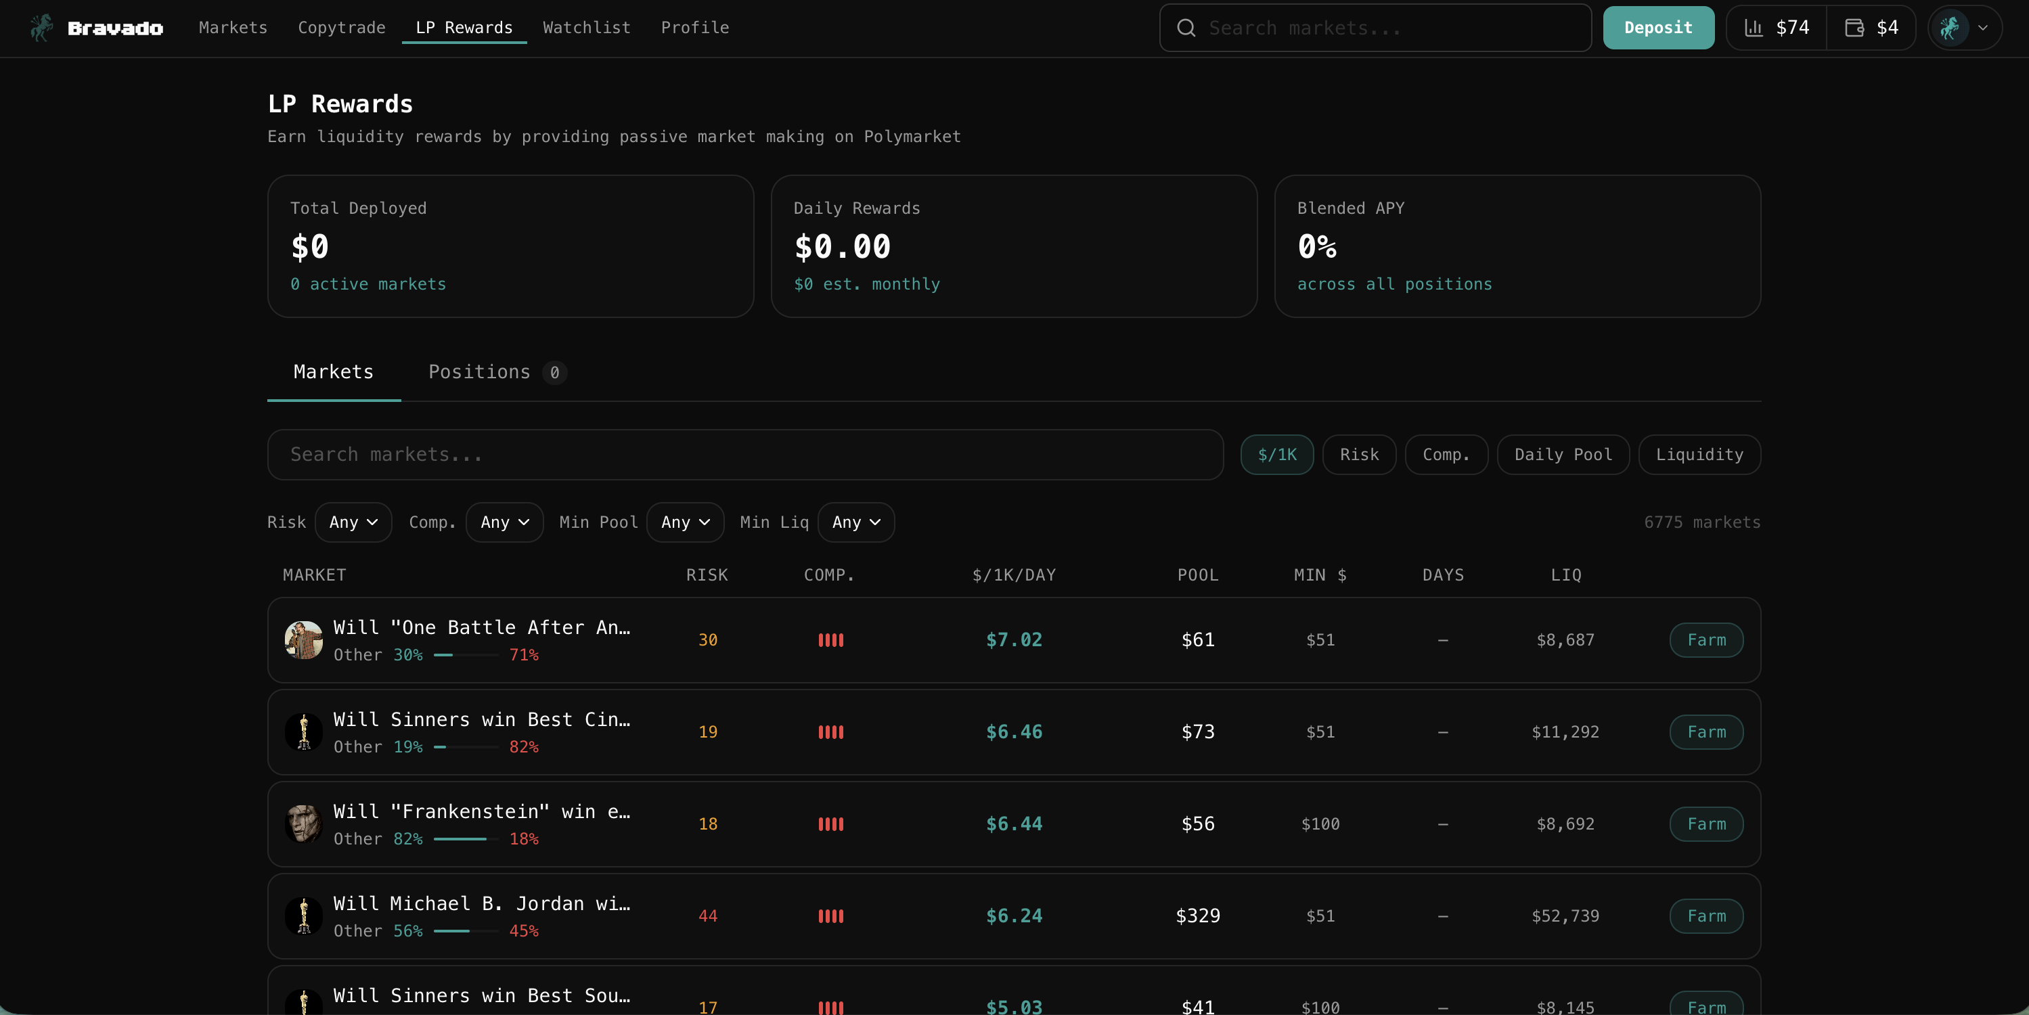Click the wallet icon showing $4
This screenshot has height=1015, width=2029.
1854,28
